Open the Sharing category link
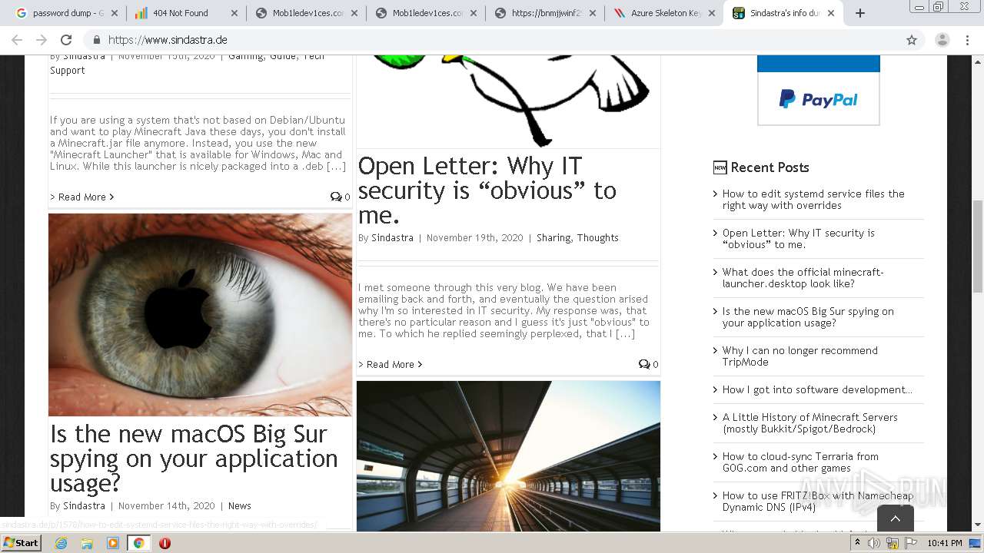 click(x=553, y=237)
